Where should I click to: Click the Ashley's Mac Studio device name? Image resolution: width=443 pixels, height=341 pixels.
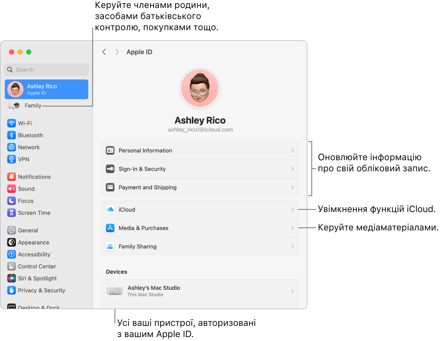pyautogui.click(x=154, y=288)
